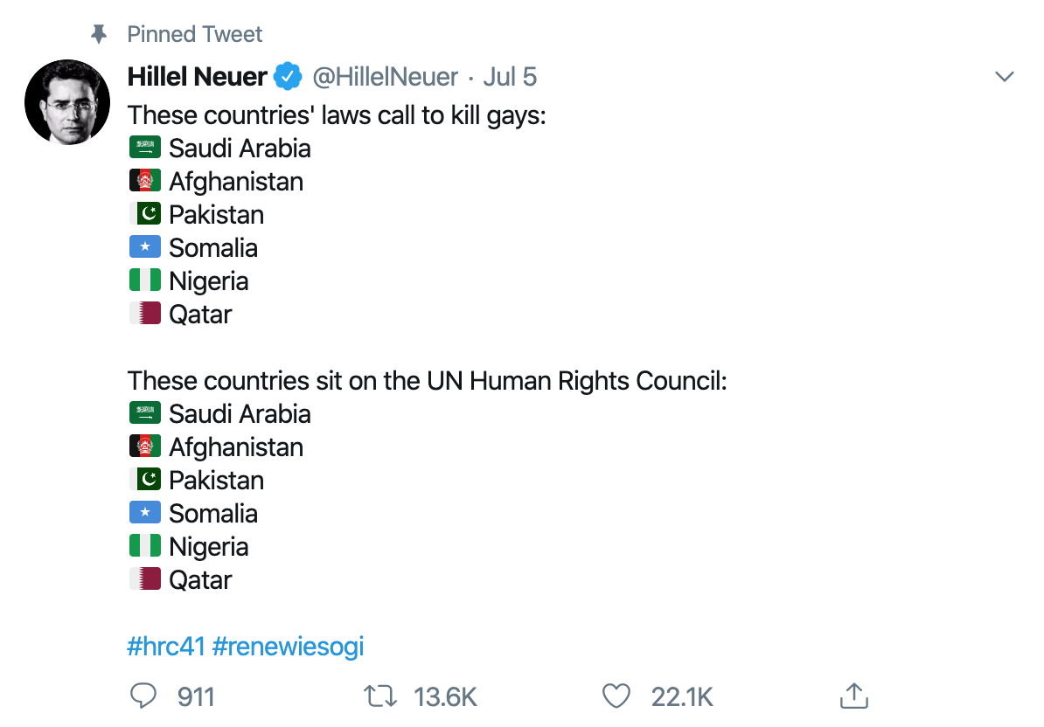
Task: View the 911 replies count
Action: tap(196, 696)
